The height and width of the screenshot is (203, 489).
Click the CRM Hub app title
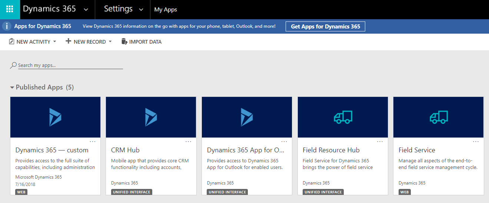pyautogui.click(x=125, y=150)
